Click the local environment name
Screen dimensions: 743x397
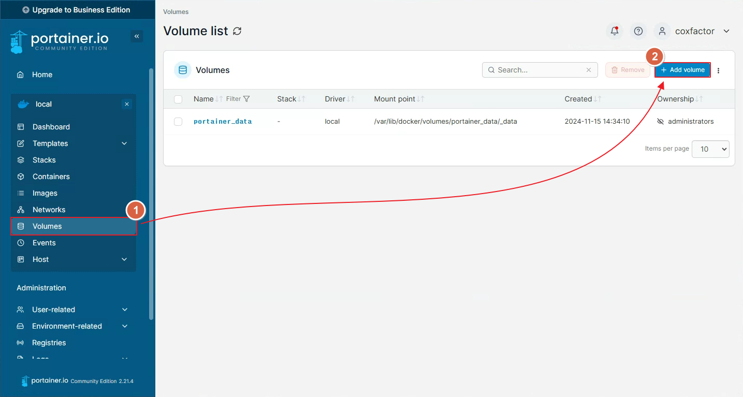(x=43, y=104)
